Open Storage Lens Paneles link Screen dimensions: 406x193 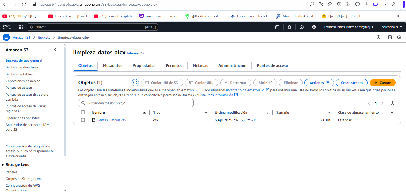pyautogui.click(x=12, y=172)
